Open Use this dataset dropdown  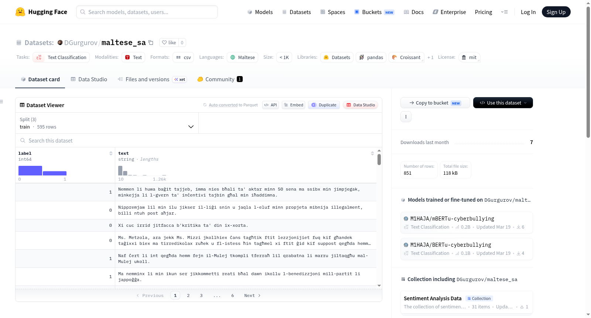click(x=503, y=103)
